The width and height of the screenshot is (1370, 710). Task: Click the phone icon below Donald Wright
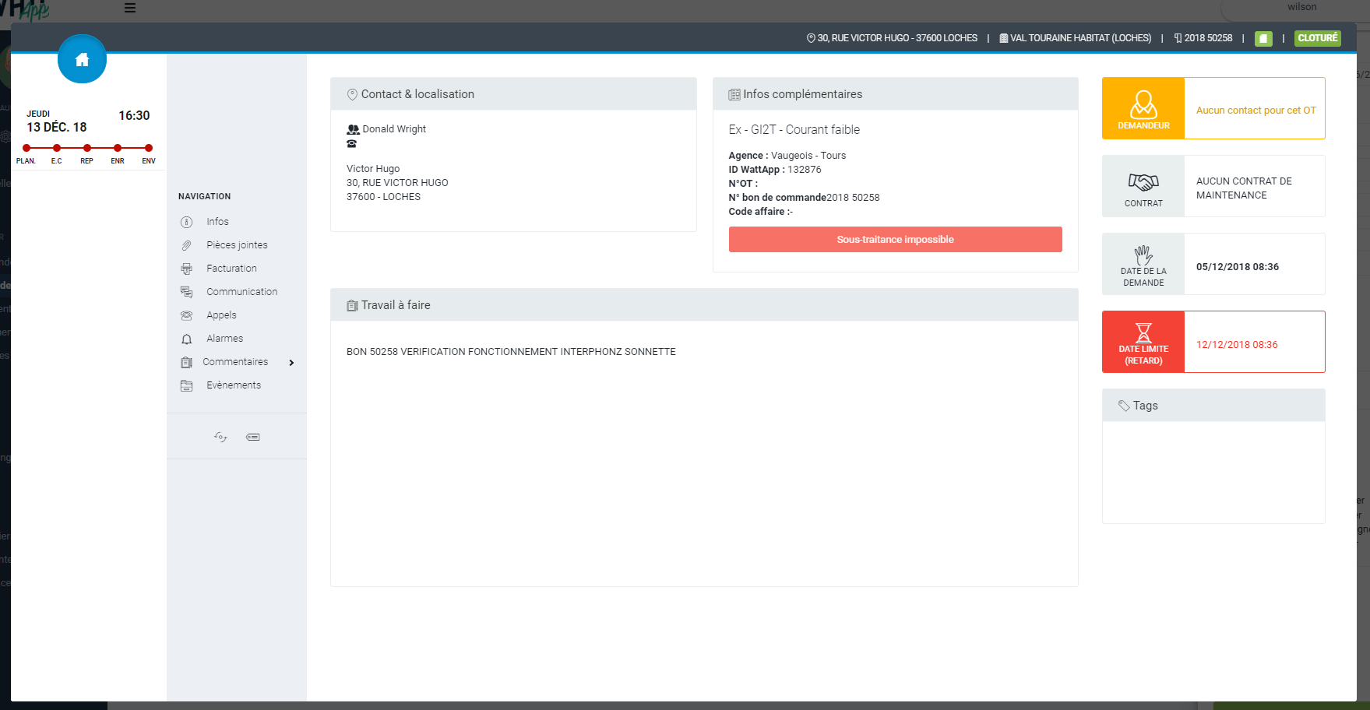click(x=352, y=144)
